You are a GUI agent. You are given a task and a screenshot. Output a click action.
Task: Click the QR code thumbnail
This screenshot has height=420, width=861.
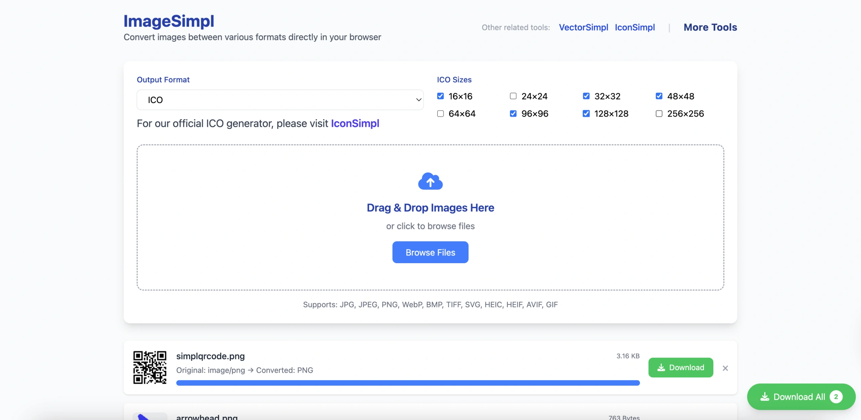pyautogui.click(x=150, y=367)
